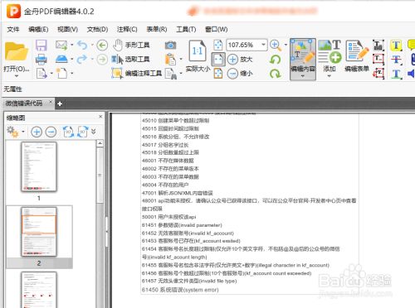415x308 pixels.
Task: Activate Edit Annotation tool (编辑注释工具)
Action: click(x=136, y=73)
